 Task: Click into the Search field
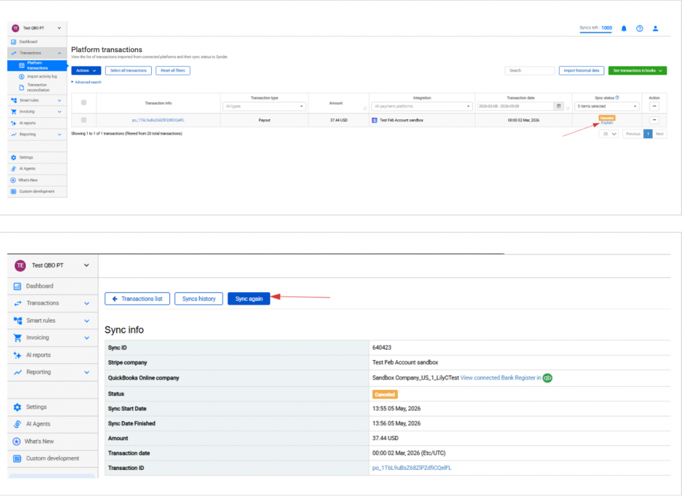click(529, 71)
